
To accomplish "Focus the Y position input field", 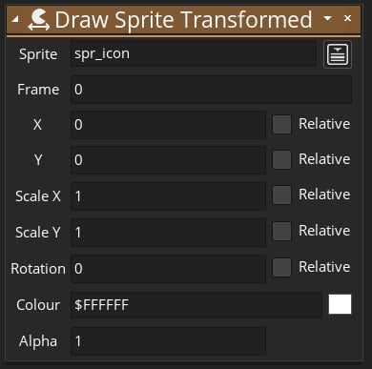I will 168,160.
